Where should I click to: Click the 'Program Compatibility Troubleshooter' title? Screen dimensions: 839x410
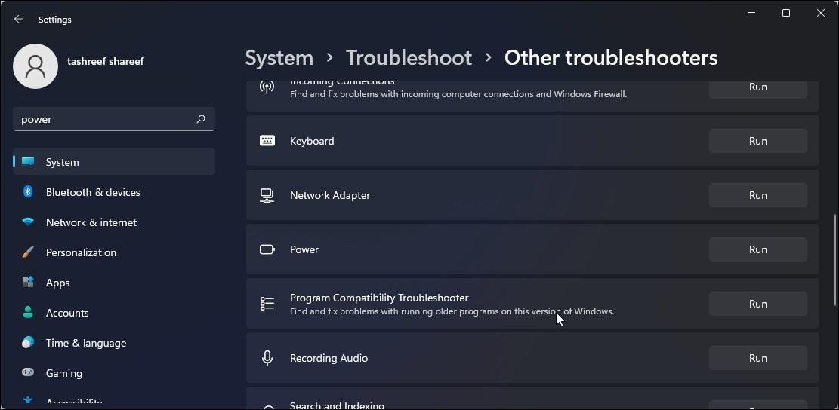379,298
